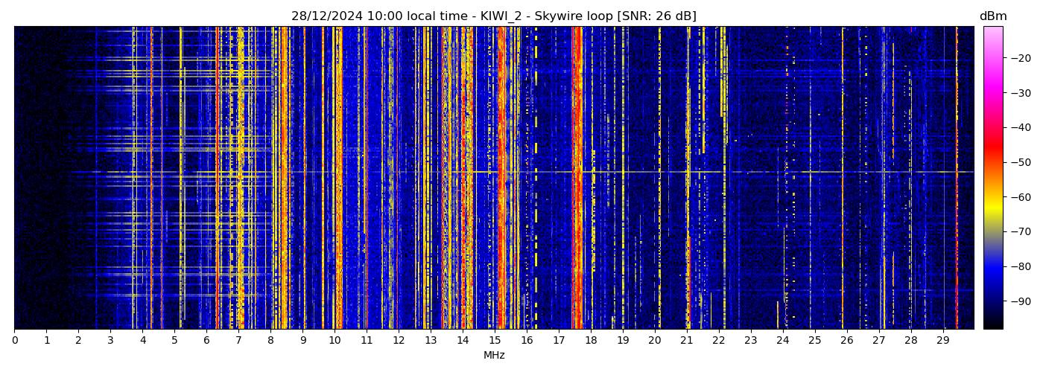The image size is (1043, 372).
Task: Click the spectrogram title text
Action: pos(493,16)
